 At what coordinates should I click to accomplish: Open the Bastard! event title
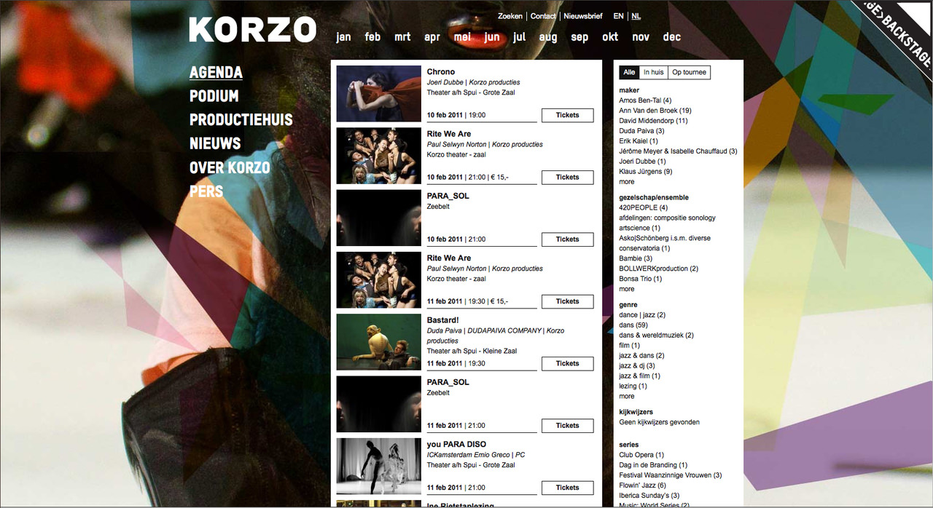click(443, 320)
